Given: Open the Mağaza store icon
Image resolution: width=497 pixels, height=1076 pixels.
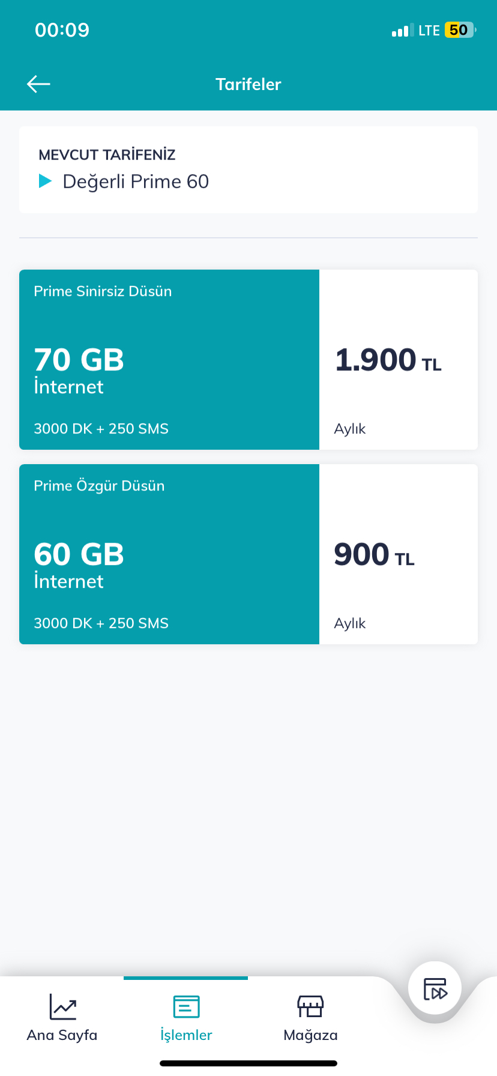Looking at the screenshot, I should (310, 1006).
